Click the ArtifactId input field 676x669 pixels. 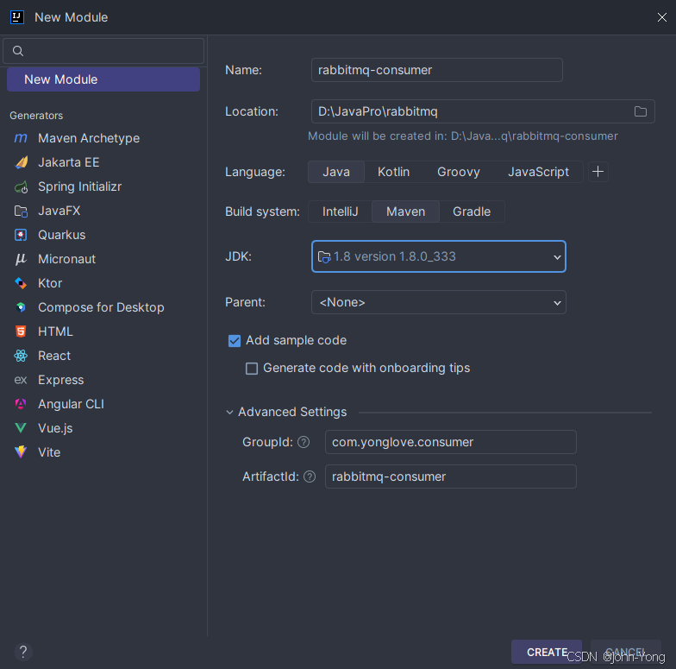pyautogui.click(x=450, y=477)
